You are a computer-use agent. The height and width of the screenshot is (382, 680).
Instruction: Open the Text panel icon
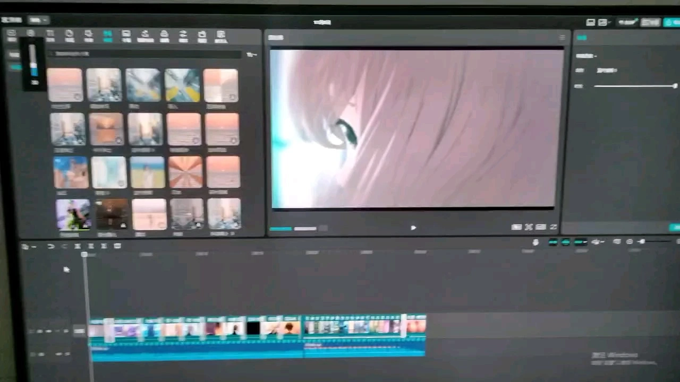tap(50, 36)
